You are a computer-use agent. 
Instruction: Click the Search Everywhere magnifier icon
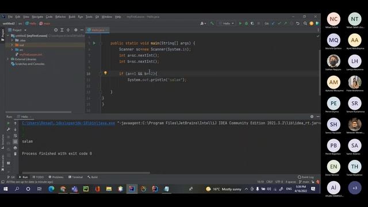[x=305, y=24]
